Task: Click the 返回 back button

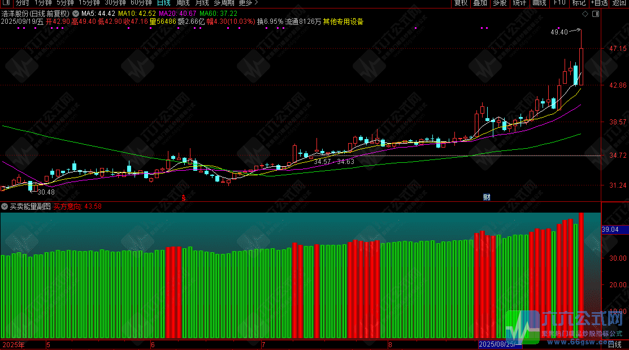Action: (x=619, y=3)
